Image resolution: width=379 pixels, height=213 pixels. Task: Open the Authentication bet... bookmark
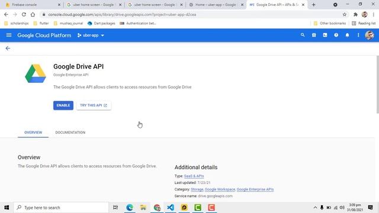coord(138,23)
